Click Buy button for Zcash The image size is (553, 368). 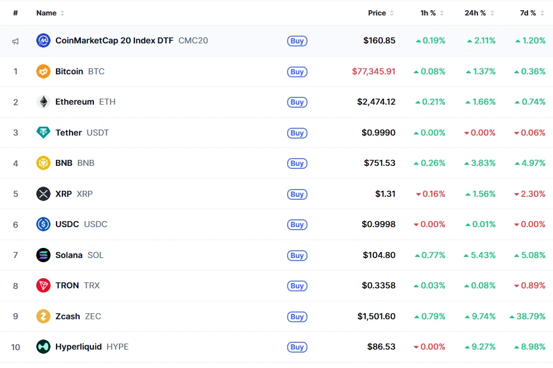pyautogui.click(x=297, y=317)
